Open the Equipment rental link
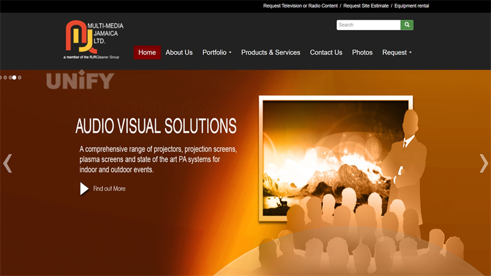The height and width of the screenshot is (276, 491). pos(411,6)
